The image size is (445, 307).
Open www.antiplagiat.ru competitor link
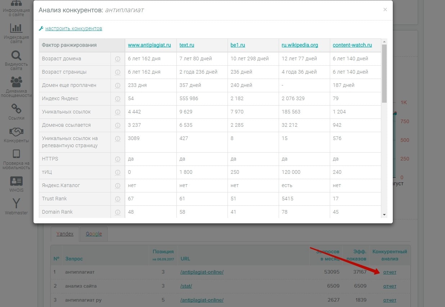149,45
